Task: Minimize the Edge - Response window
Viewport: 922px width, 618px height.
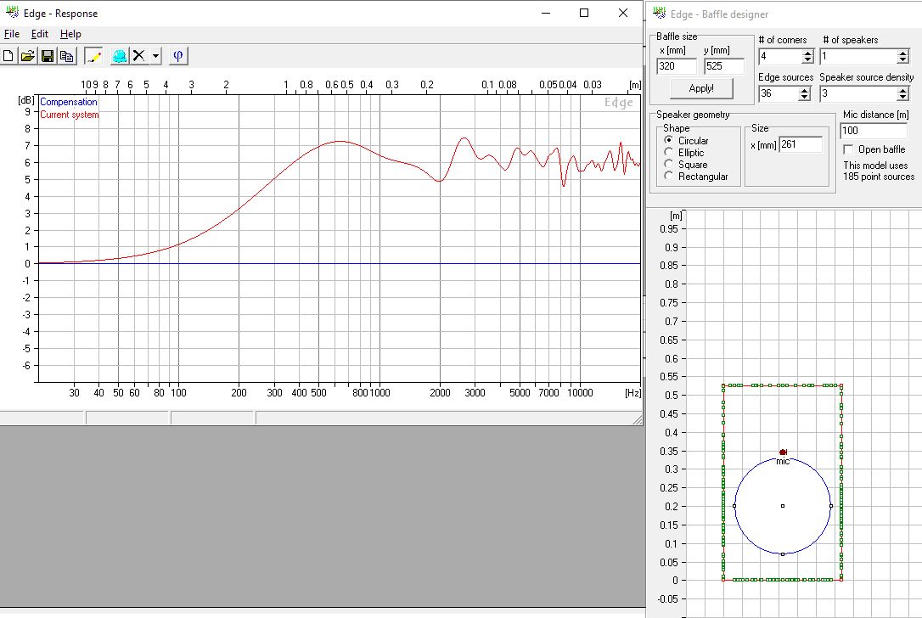Action: pyautogui.click(x=546, y=13)
